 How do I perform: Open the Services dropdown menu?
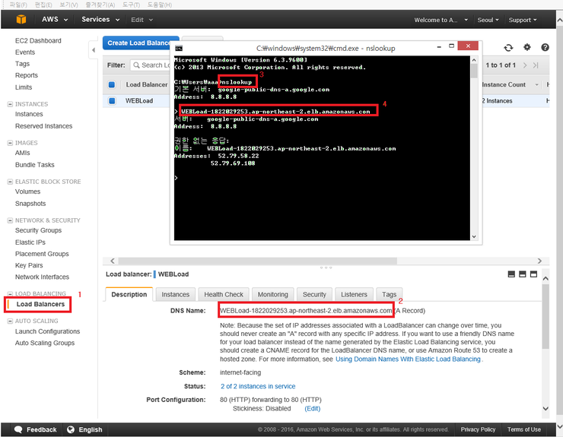coord(99,20)
